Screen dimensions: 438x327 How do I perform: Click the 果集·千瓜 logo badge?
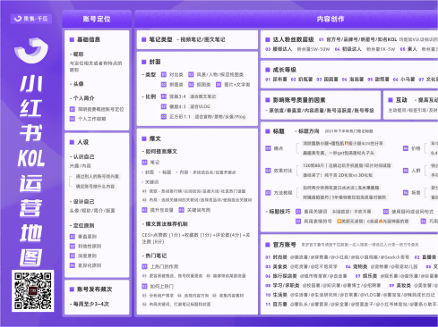tap(31, 19)
